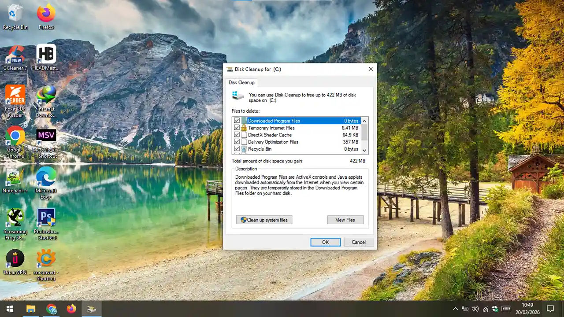Open File Explorer from the taskbar

(30, 309)
